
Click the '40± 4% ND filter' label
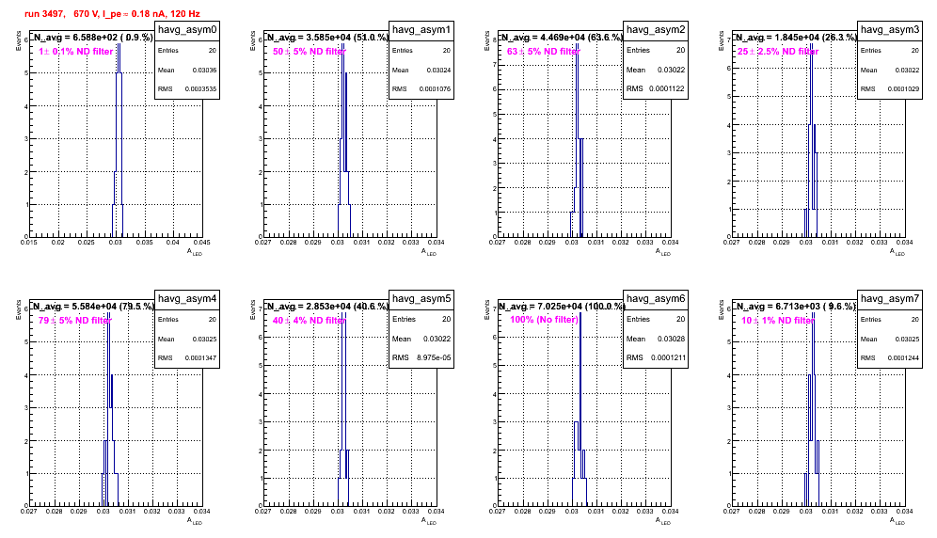pos(310,321)
